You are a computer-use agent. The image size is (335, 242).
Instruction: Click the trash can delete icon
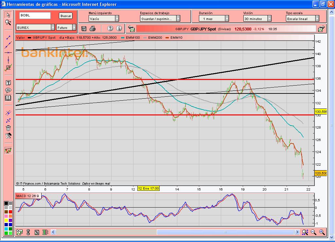8,128
